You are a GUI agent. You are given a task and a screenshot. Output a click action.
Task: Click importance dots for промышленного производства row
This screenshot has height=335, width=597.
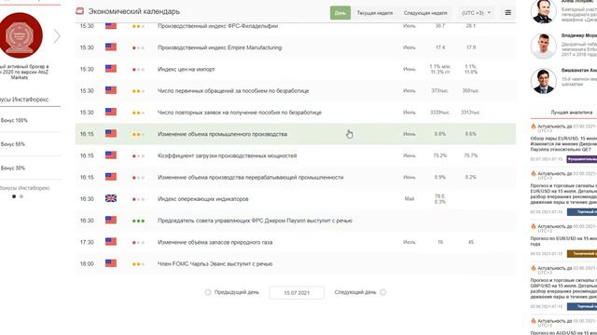coord(138,134)
